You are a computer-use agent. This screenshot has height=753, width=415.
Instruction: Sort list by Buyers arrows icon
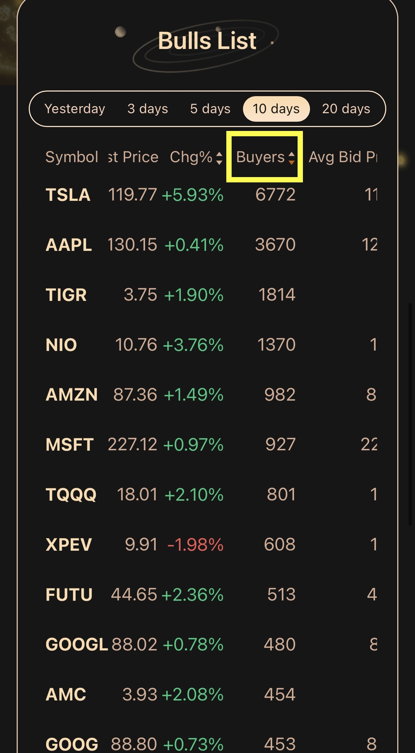tap(291, 158)
